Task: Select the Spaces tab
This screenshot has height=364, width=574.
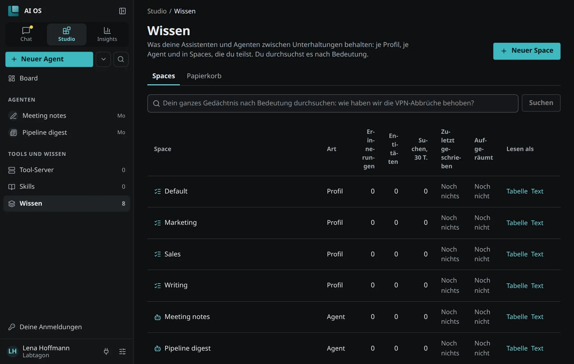Action: click(x=164, y=76)
